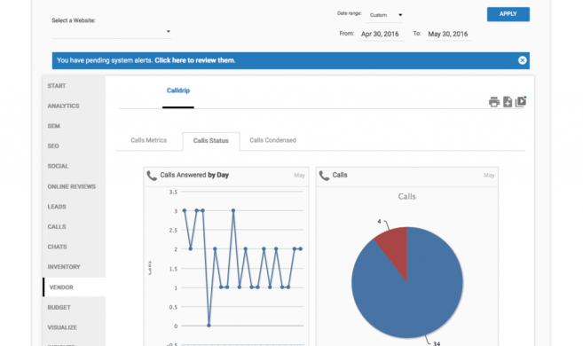583x346 pixels.
Task: Dismiss the pending system alerts banner
Action: [522, 60]
